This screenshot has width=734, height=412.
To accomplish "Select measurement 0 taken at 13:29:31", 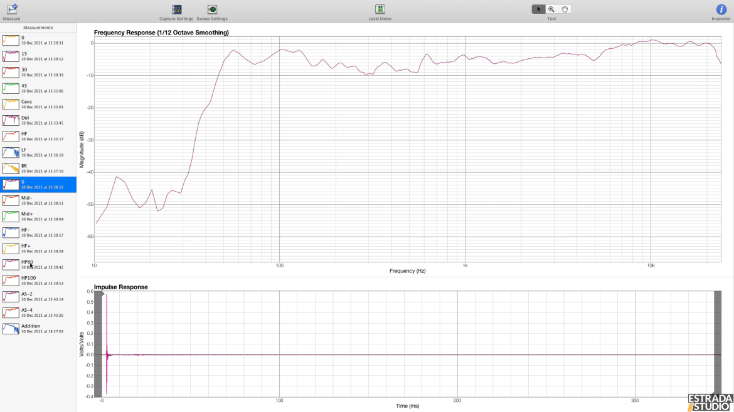I will (x=38, y=40).
